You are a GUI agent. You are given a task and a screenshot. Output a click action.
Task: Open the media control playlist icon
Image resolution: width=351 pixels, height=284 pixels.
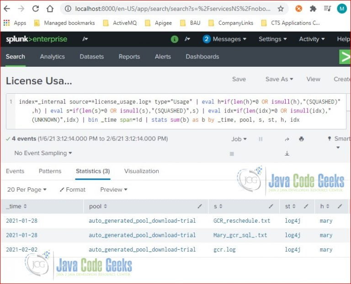(x=327, y=9)
